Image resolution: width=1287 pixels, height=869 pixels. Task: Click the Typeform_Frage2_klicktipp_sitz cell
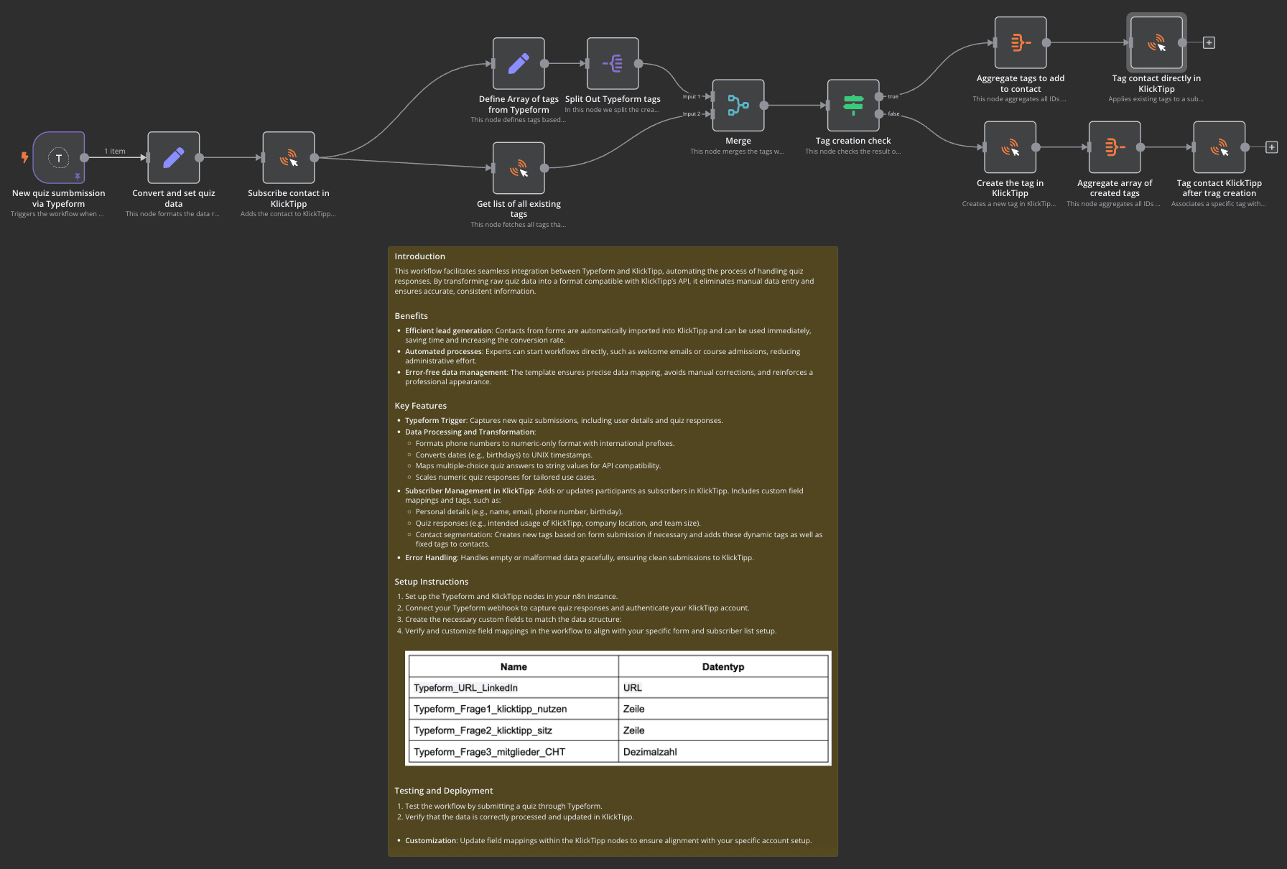point(514,730)
